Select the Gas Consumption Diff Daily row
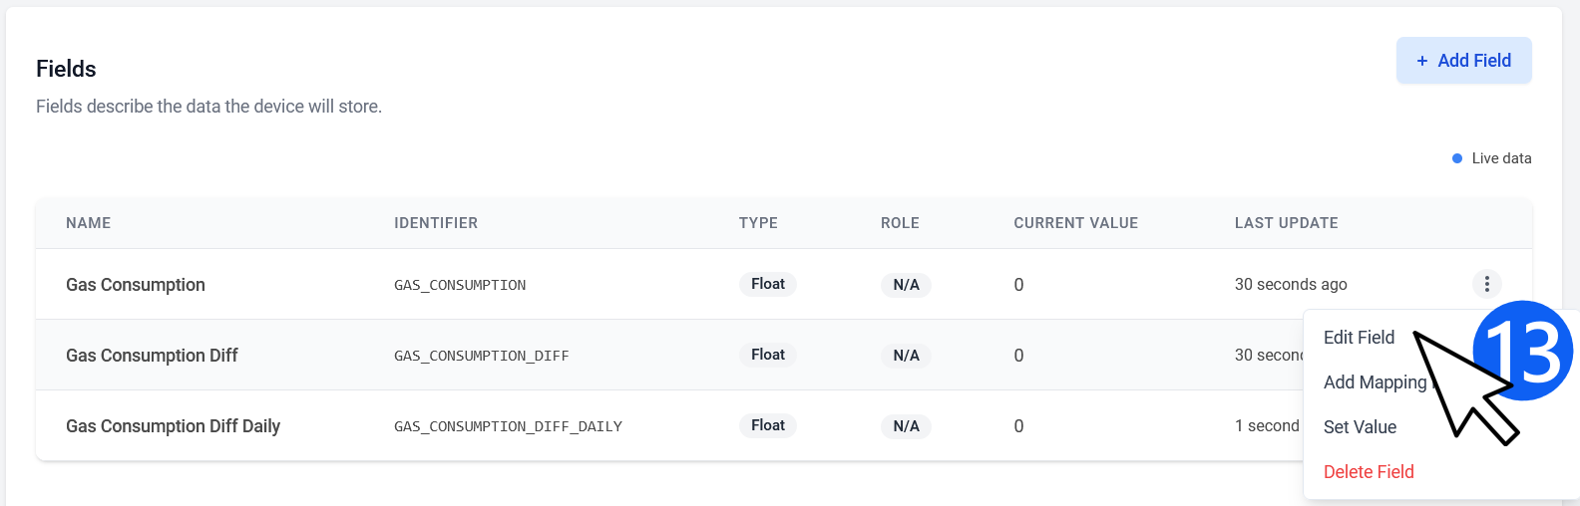Screen dimensions: 1580x506 [669, 425]
